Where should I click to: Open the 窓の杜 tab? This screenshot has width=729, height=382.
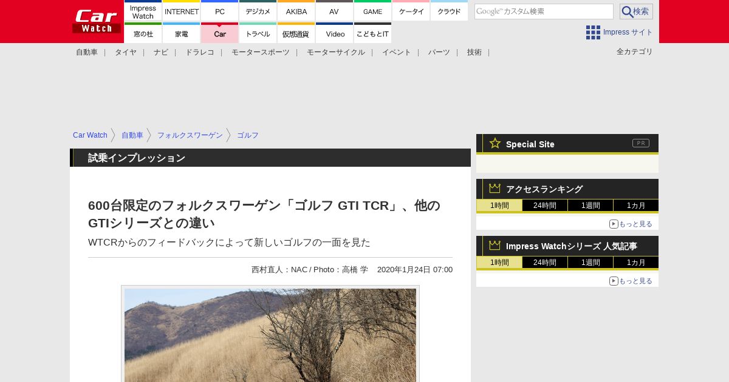(143, 33)
